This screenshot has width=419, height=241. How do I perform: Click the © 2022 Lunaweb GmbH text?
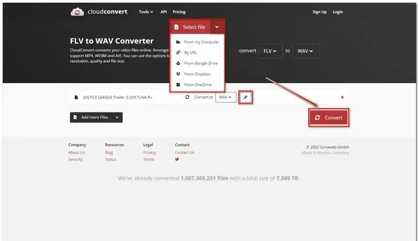pos(327,147)
